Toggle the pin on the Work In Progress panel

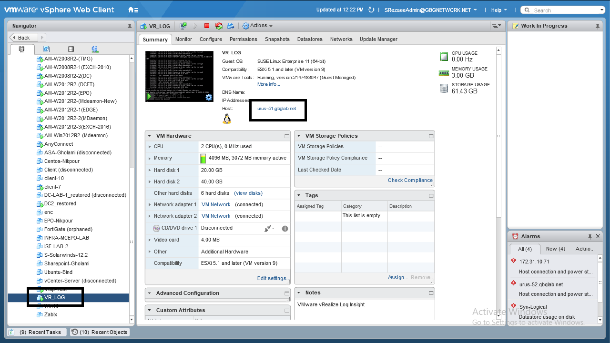click(598, 26)
